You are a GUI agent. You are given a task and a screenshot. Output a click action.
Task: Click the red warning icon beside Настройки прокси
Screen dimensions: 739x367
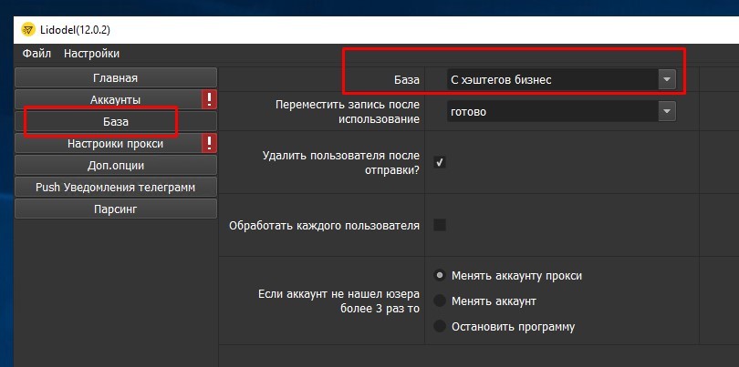tap(209, 143)
